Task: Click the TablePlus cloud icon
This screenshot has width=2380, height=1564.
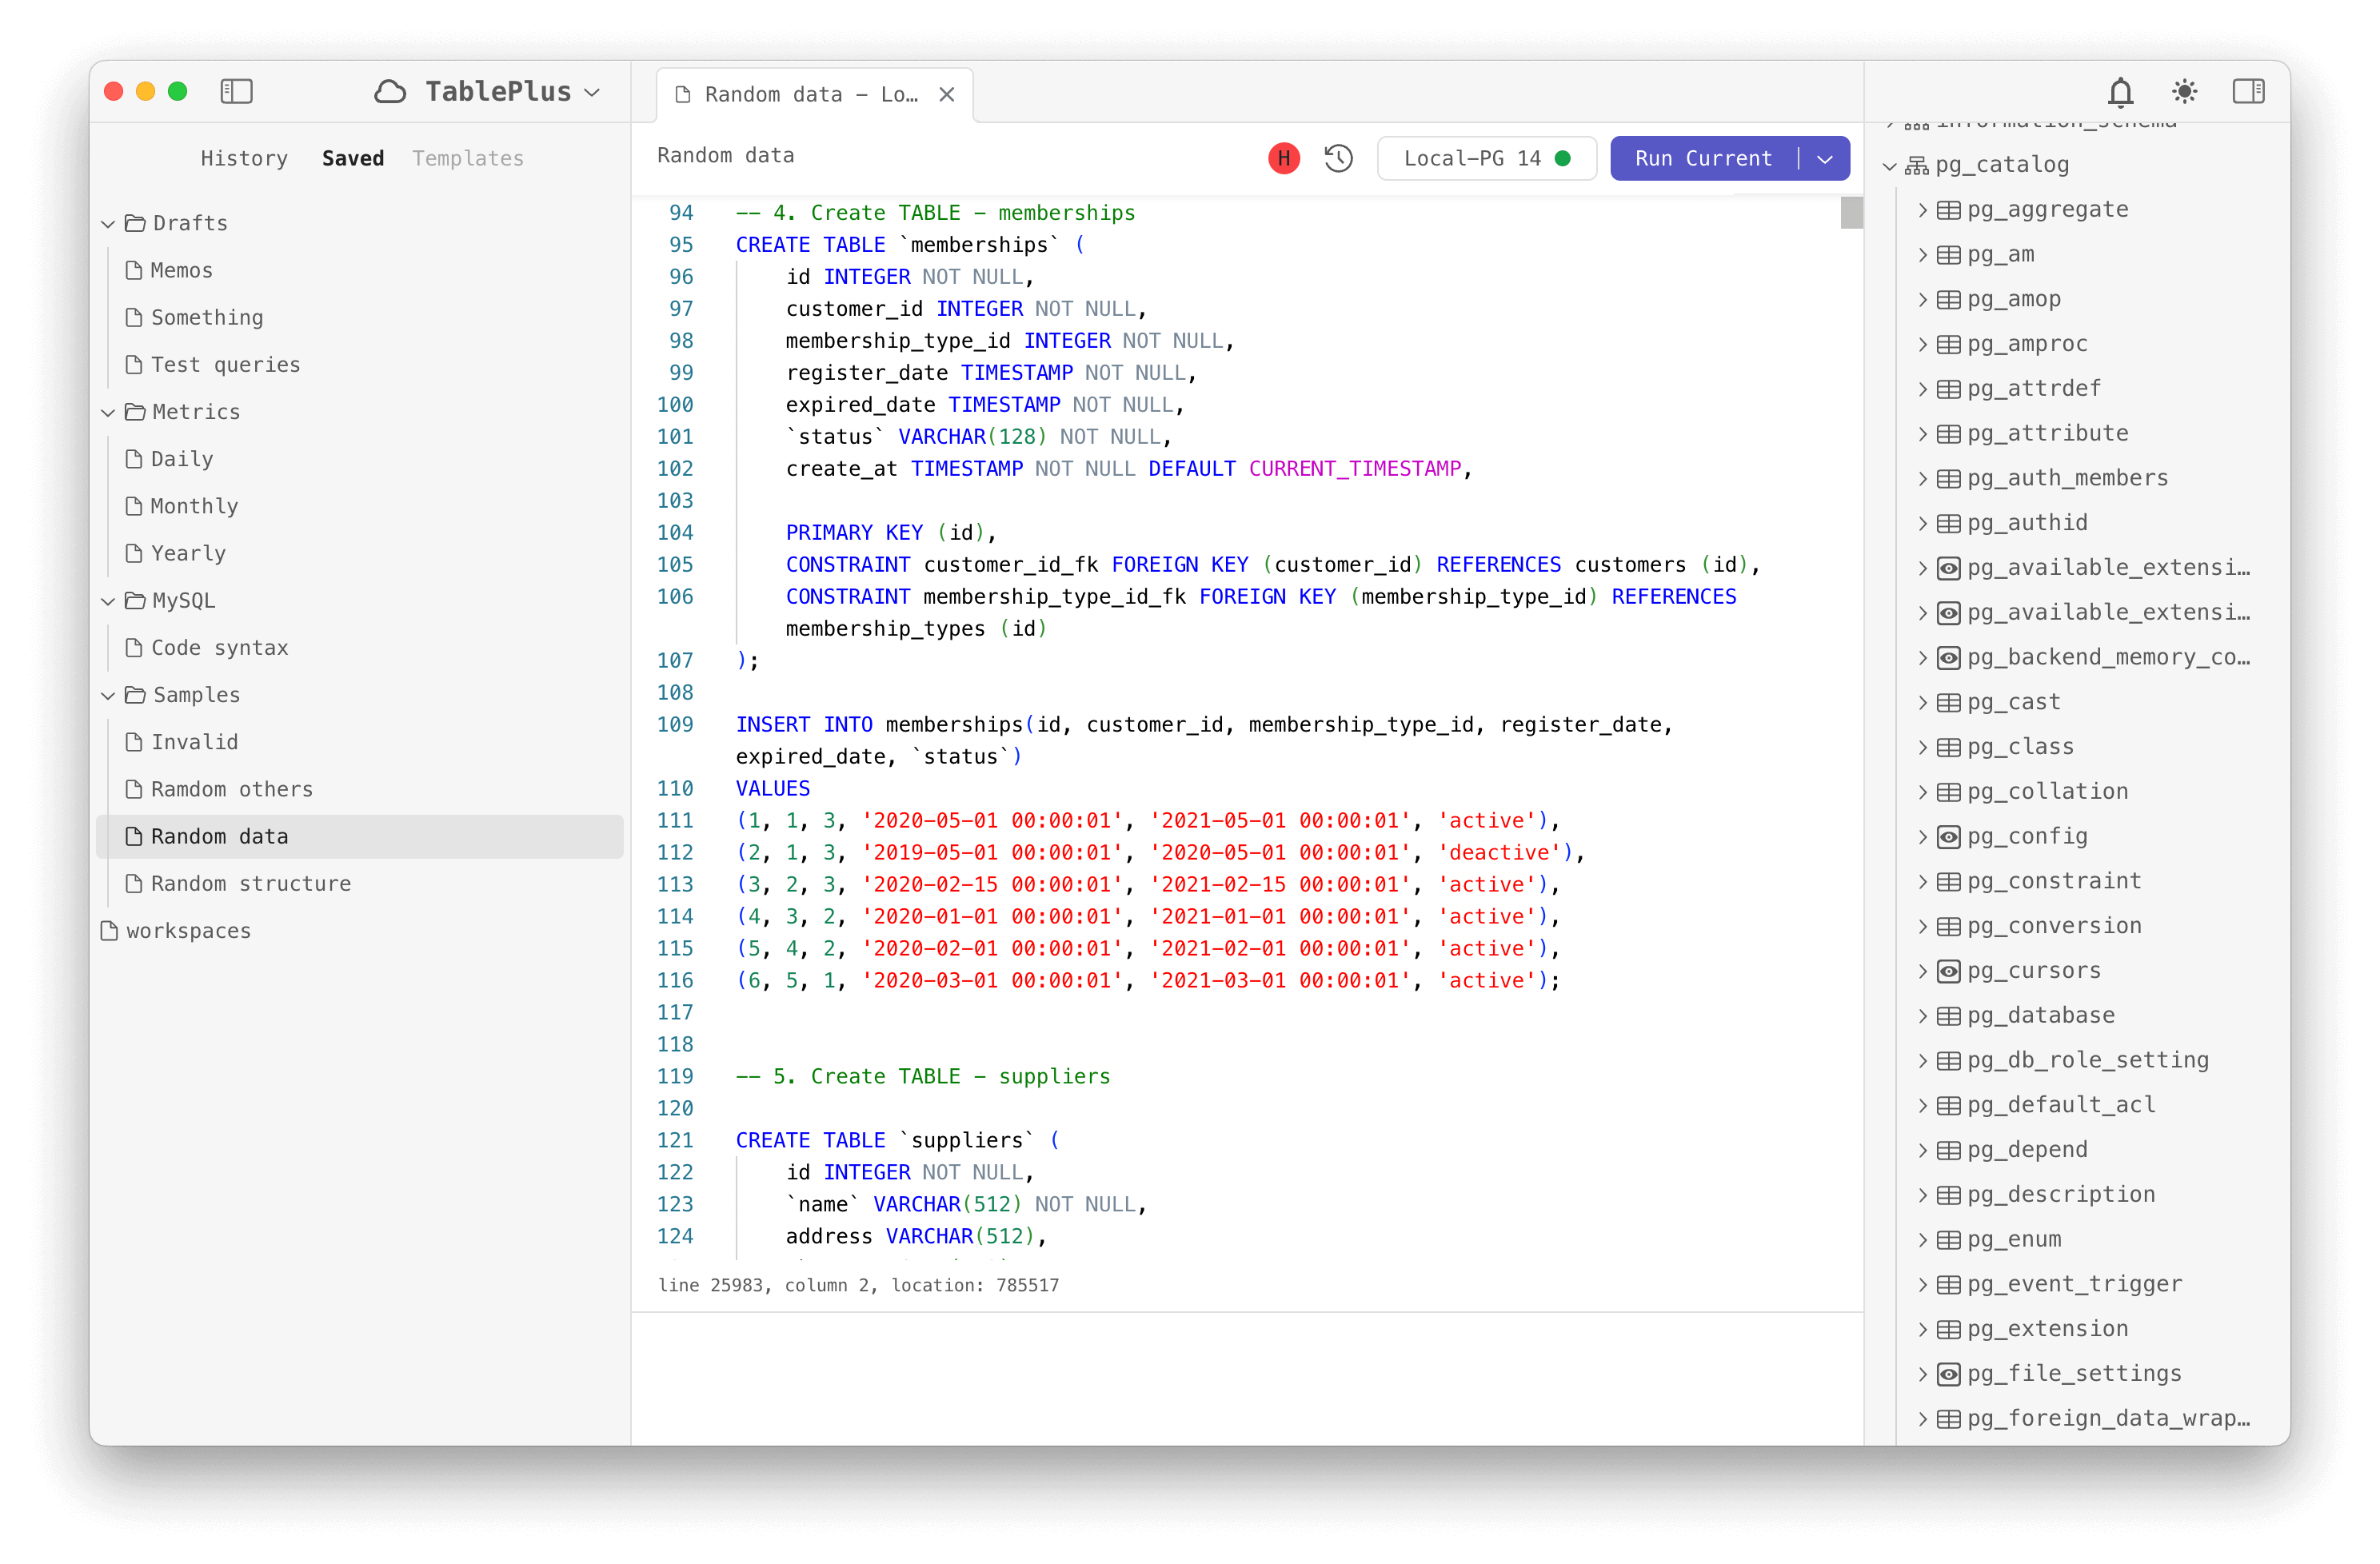Action: point(390,92)
